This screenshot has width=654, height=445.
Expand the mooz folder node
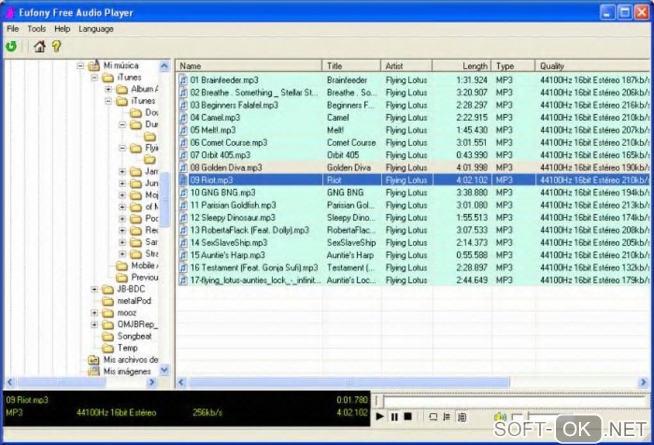(94, 313)
